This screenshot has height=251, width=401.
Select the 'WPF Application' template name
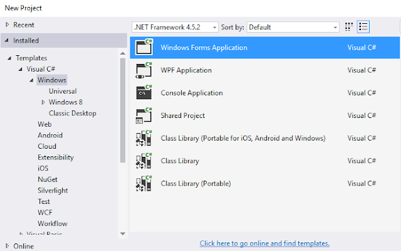pos(186,70)
